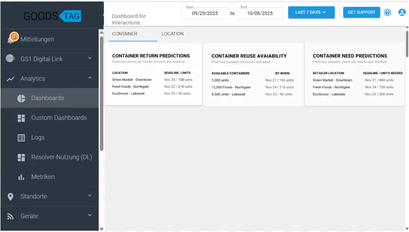This screenshot has width=409, height=232.
Task: Click the Start date input field
Action: (205, 13)
